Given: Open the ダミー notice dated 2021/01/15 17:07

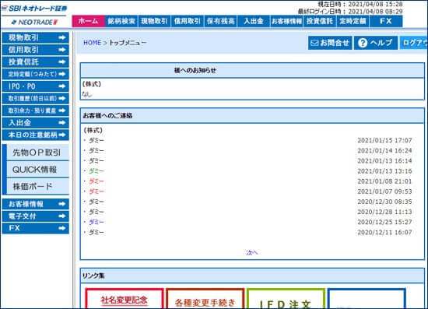Looking at the screenshot, I should [96, 140].
